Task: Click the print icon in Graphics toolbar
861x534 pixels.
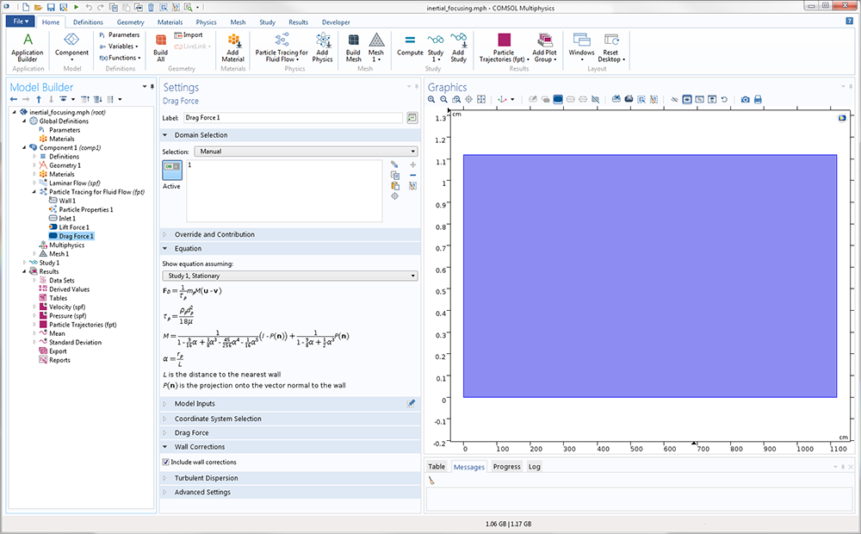Action: coord(758,100)
